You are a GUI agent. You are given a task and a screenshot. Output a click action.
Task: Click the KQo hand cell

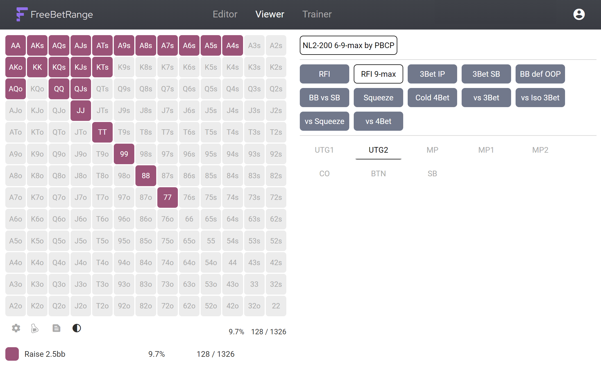37,89
